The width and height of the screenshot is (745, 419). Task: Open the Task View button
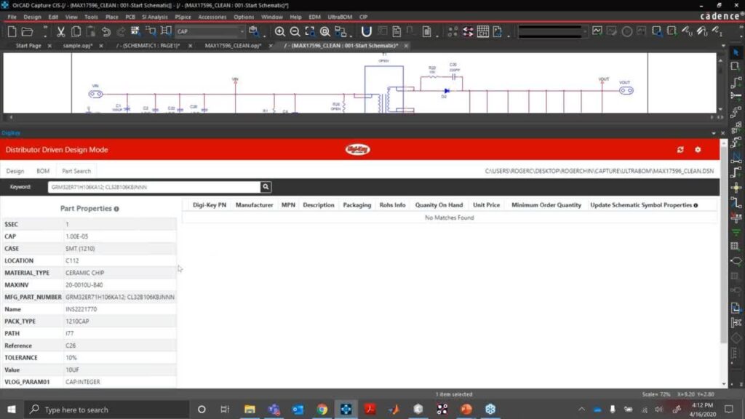coord(225,410)
